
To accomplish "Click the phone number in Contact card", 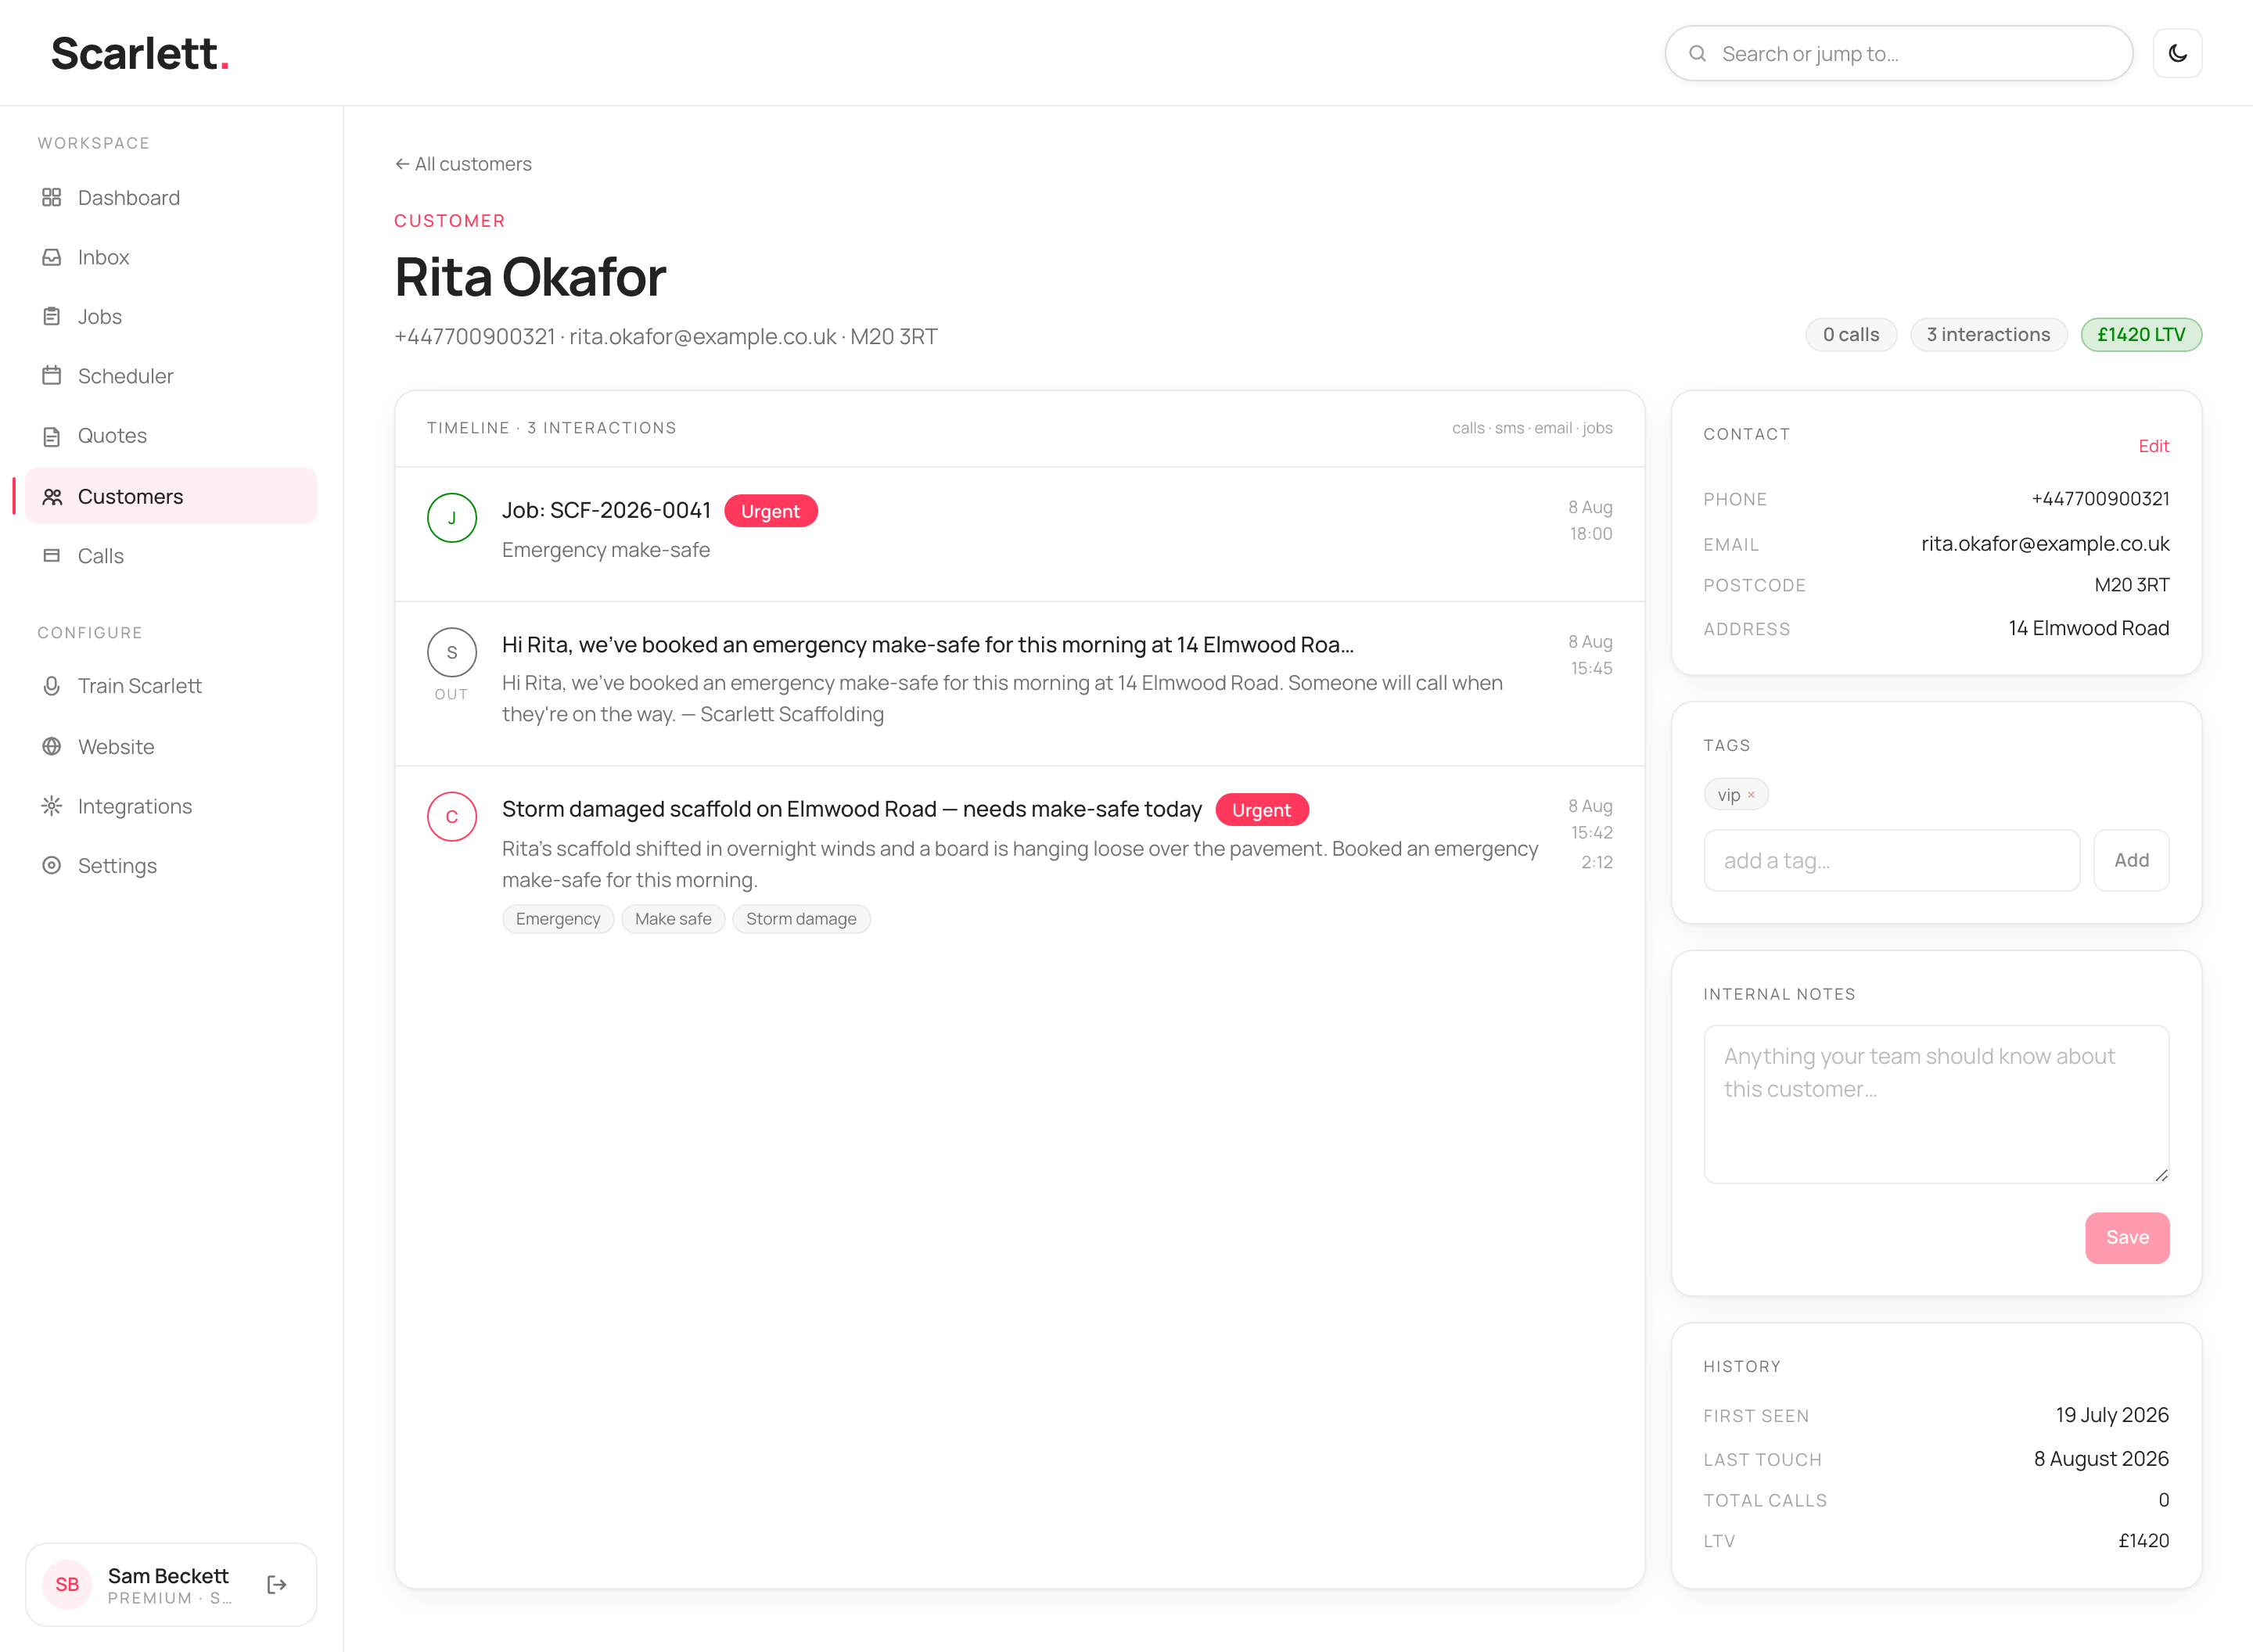I will [2100, 498].
